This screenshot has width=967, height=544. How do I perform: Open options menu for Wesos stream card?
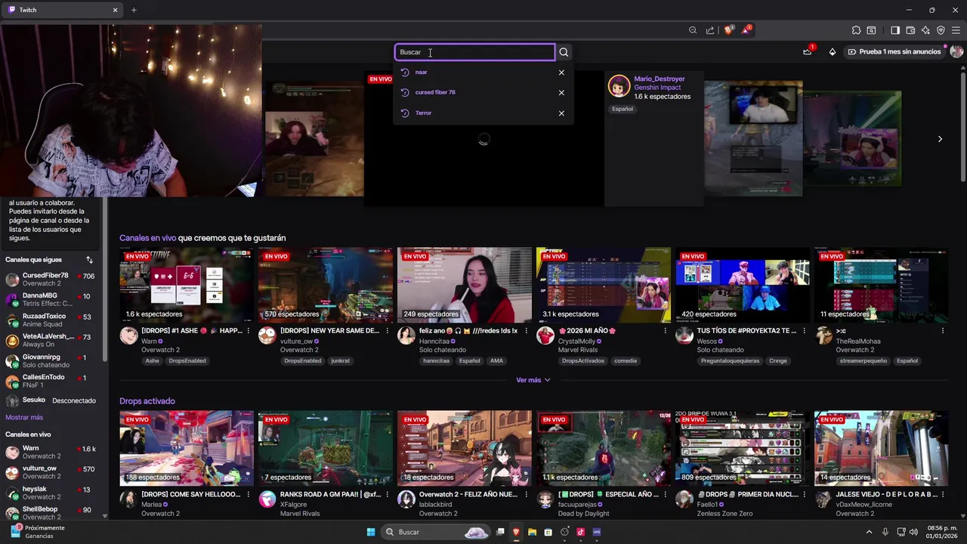click(x=804, y=331)
